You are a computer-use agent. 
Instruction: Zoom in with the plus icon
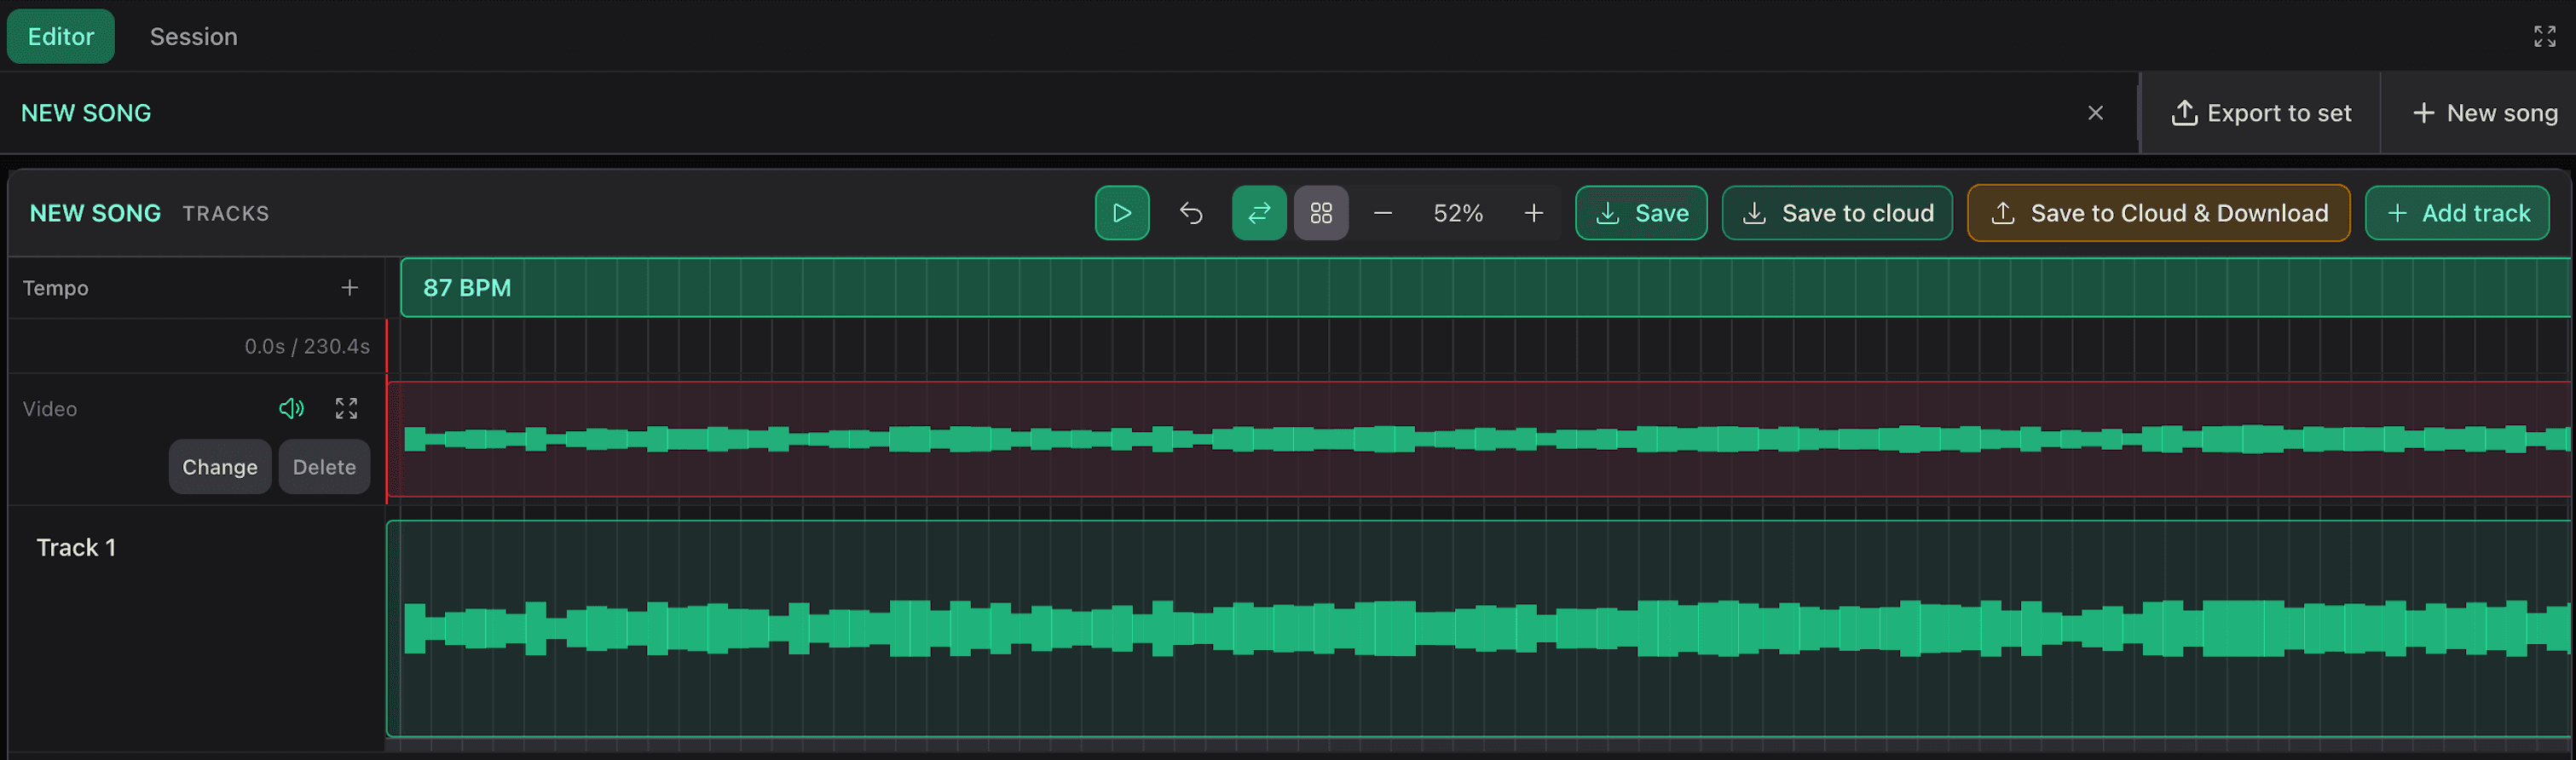(1533, 213)
